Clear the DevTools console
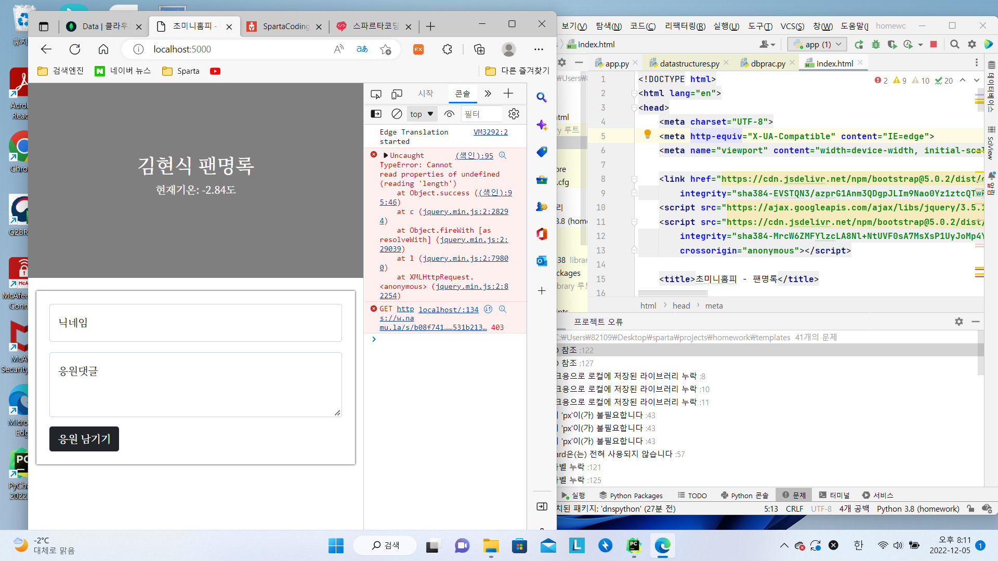The image size is (998, 561). click(397, 114)
